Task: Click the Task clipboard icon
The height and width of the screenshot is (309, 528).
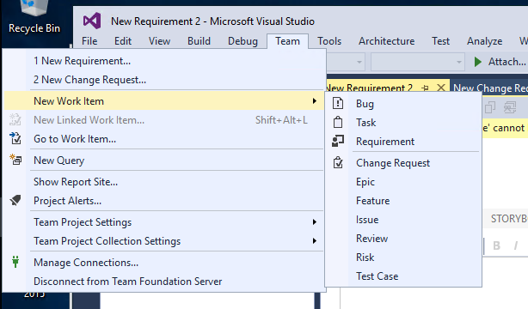Action: pyautogui.click(x=338, y=122)
